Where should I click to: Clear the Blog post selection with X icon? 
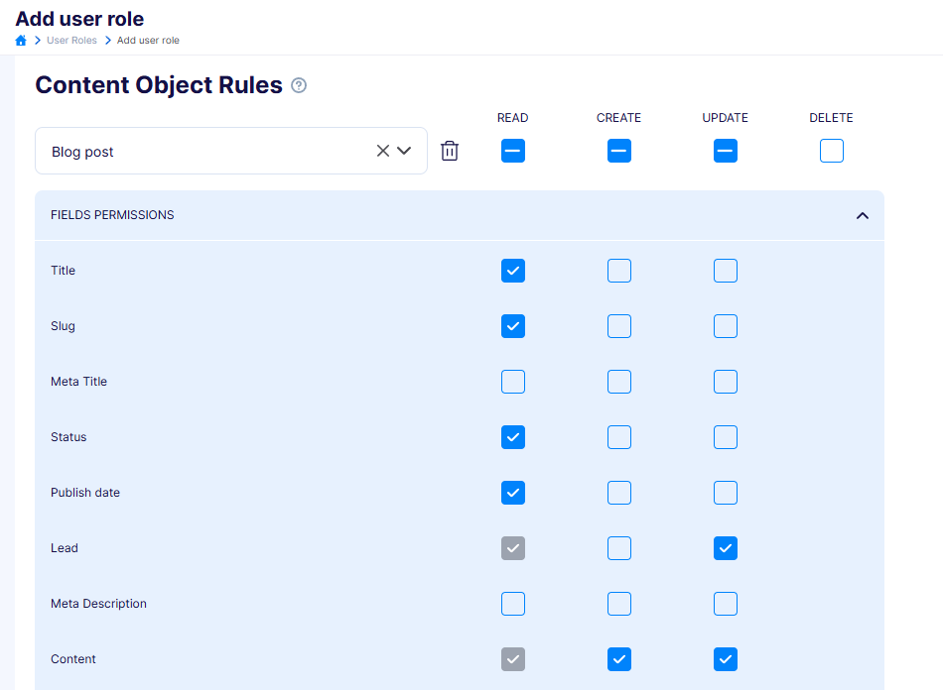383,151
